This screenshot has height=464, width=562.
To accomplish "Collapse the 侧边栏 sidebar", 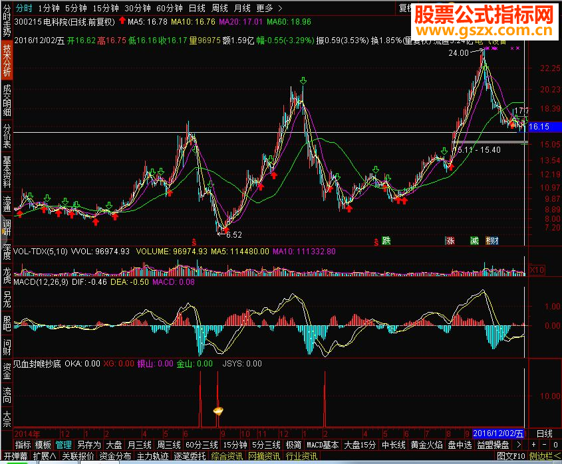I will (545, 456).
